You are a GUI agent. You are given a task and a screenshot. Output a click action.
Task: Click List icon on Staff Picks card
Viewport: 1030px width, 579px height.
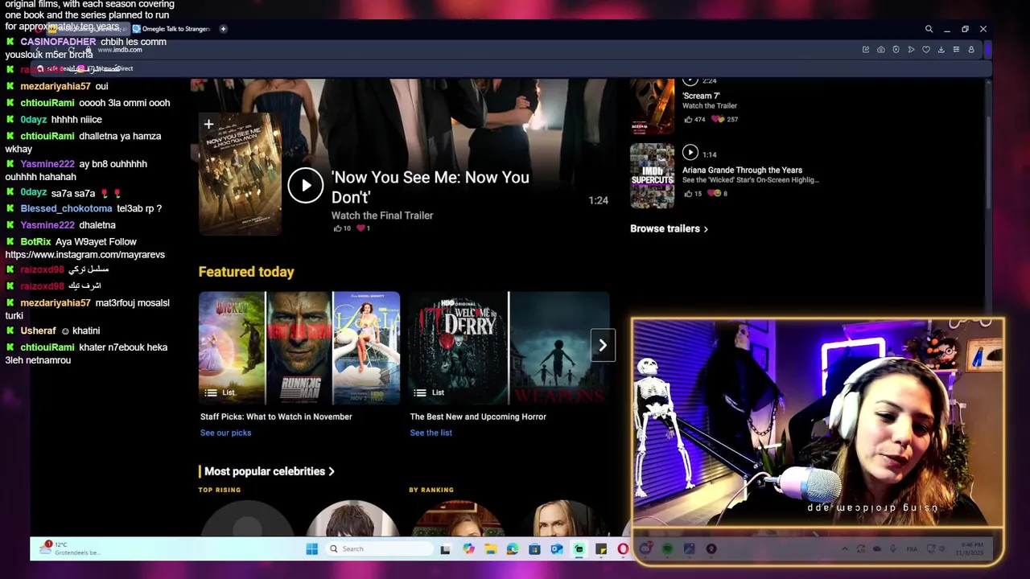(x=211, y=392)
